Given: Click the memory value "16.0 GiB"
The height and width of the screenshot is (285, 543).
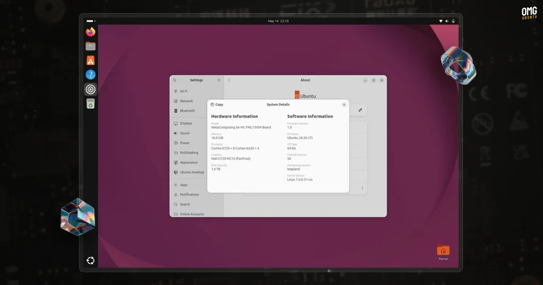Looking at the screenshot, I should (x=217, y=138).
